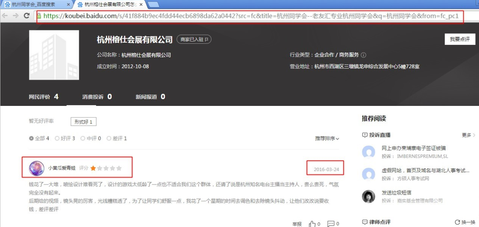The width and height of the screenshot is (479, 227).
Task: Click 投诉： 方硕人事考试网 text
Action: click(x=405, y=178)
